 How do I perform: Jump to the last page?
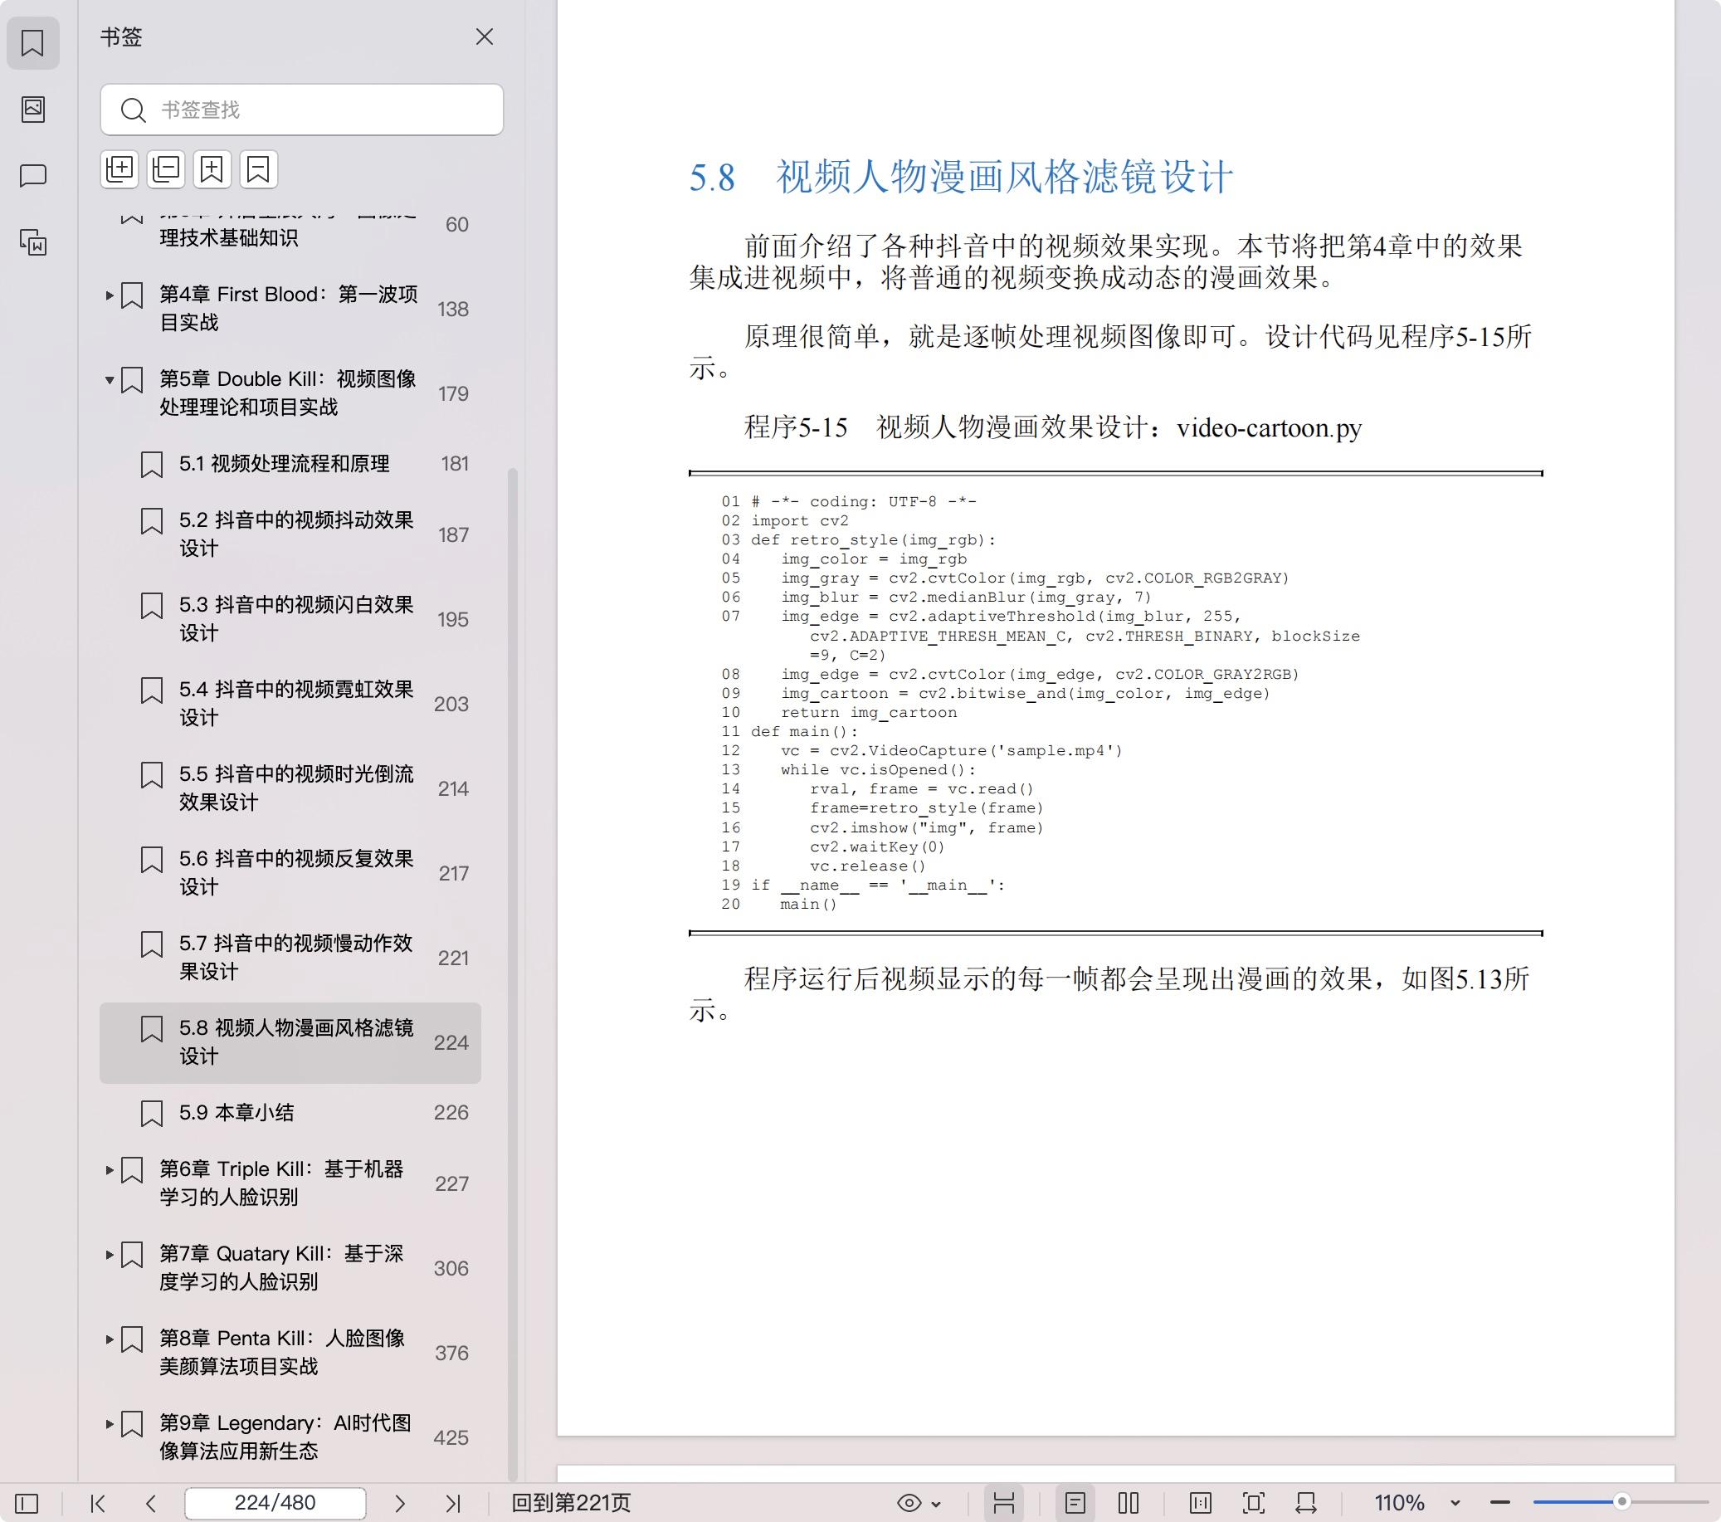(453, 1503)
